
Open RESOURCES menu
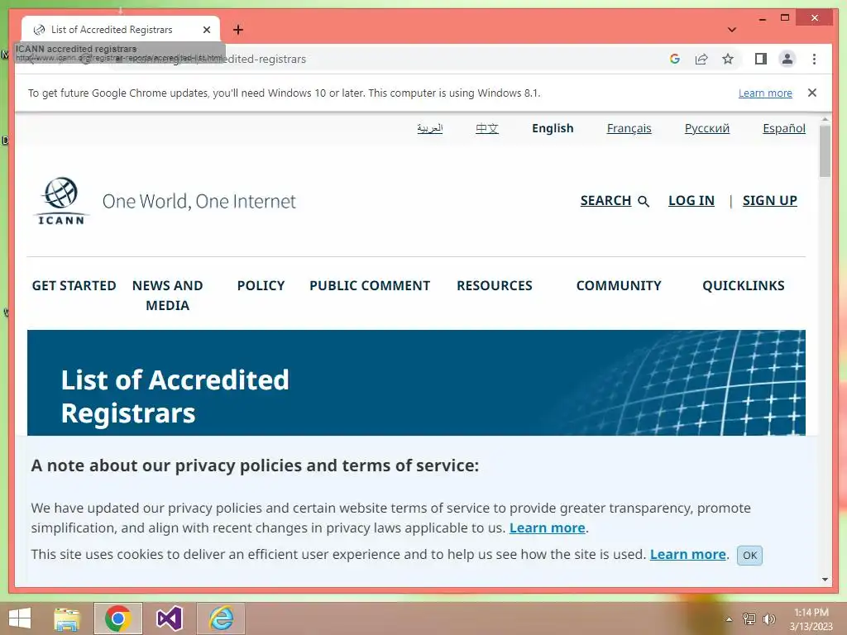(495, 285)
